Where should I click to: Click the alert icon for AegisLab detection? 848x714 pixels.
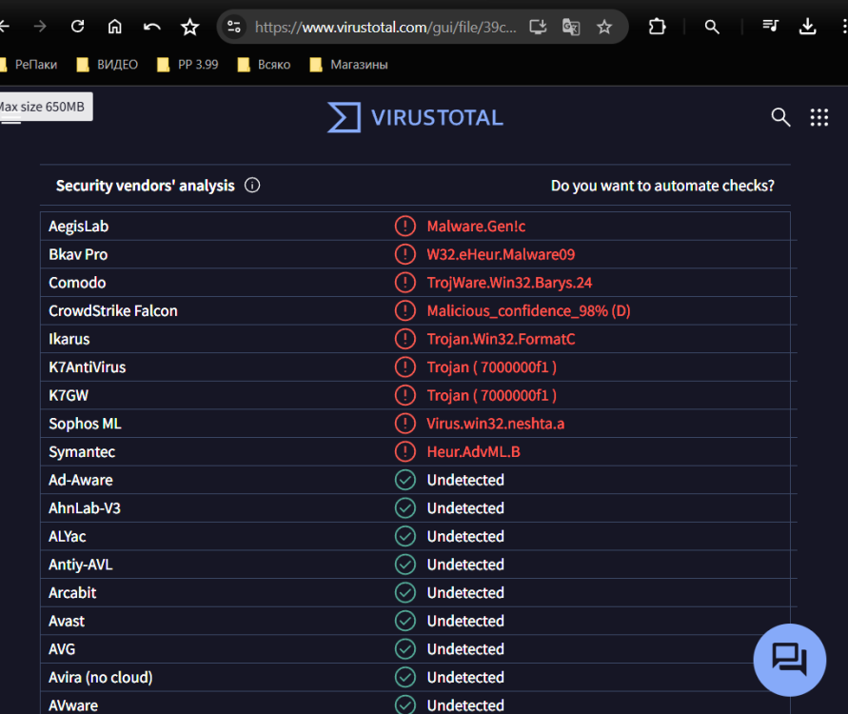405,227
